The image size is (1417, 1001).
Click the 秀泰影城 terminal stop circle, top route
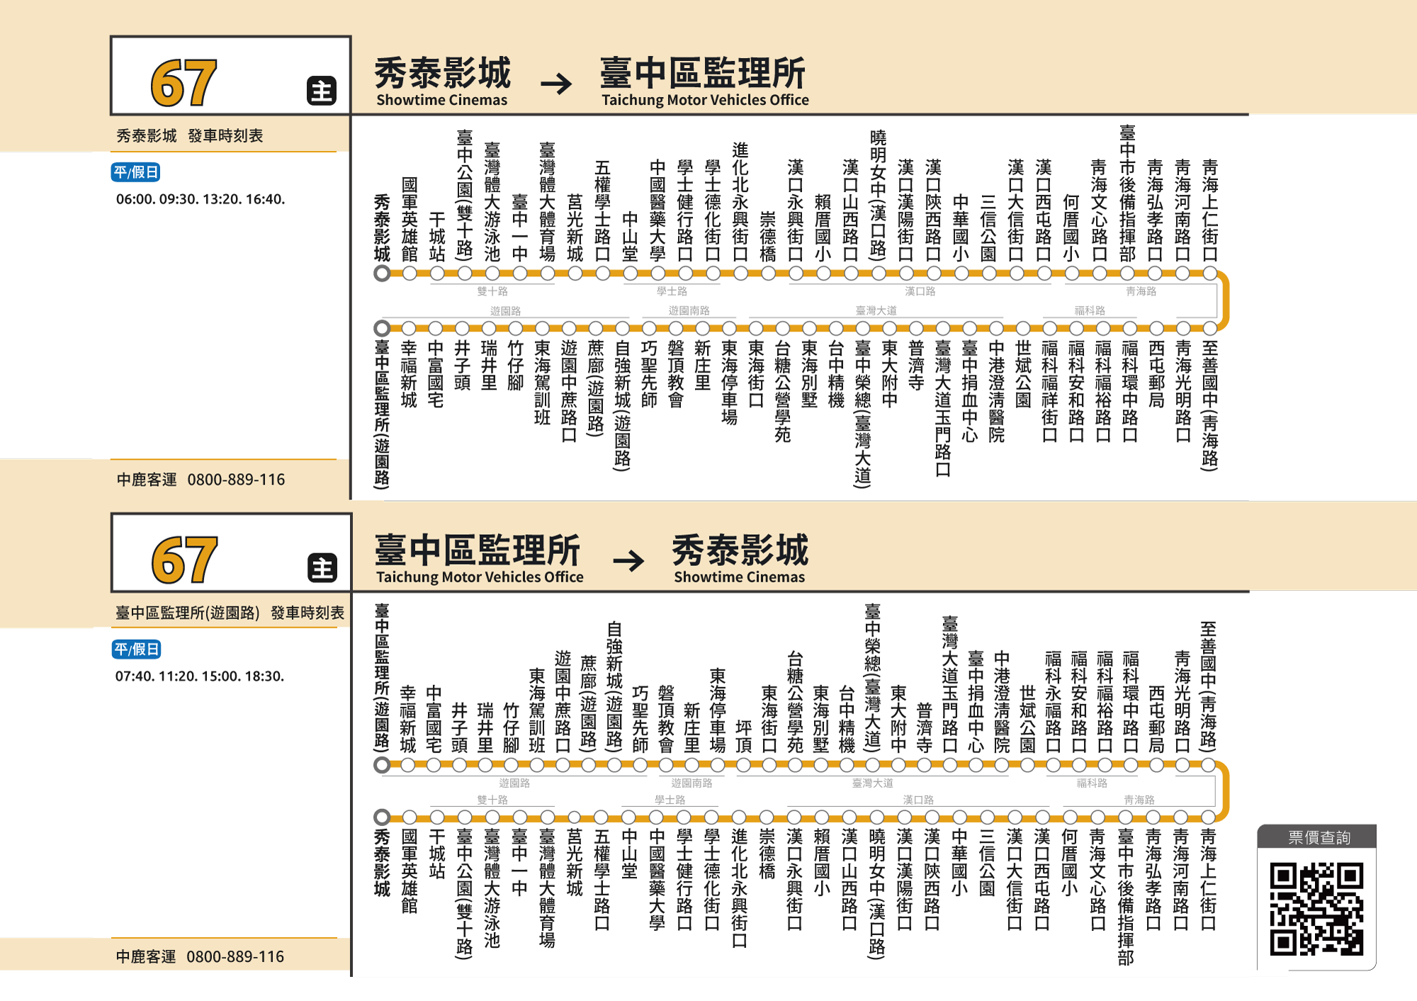click(x=382, y=273)
